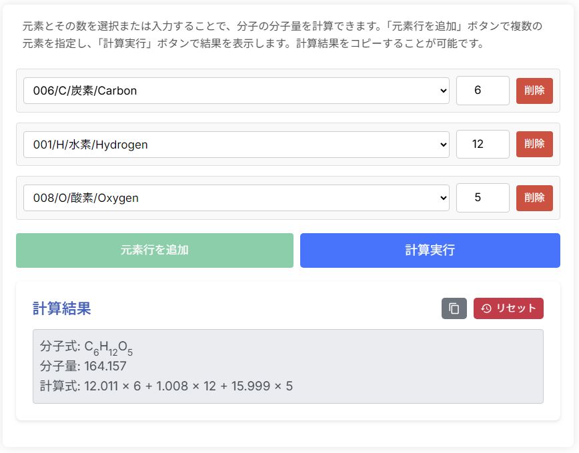Click the arrow on the 008/O/酸素/Oxygen dropdown
This screenshot has height=453, width=579.
point(444,198)
